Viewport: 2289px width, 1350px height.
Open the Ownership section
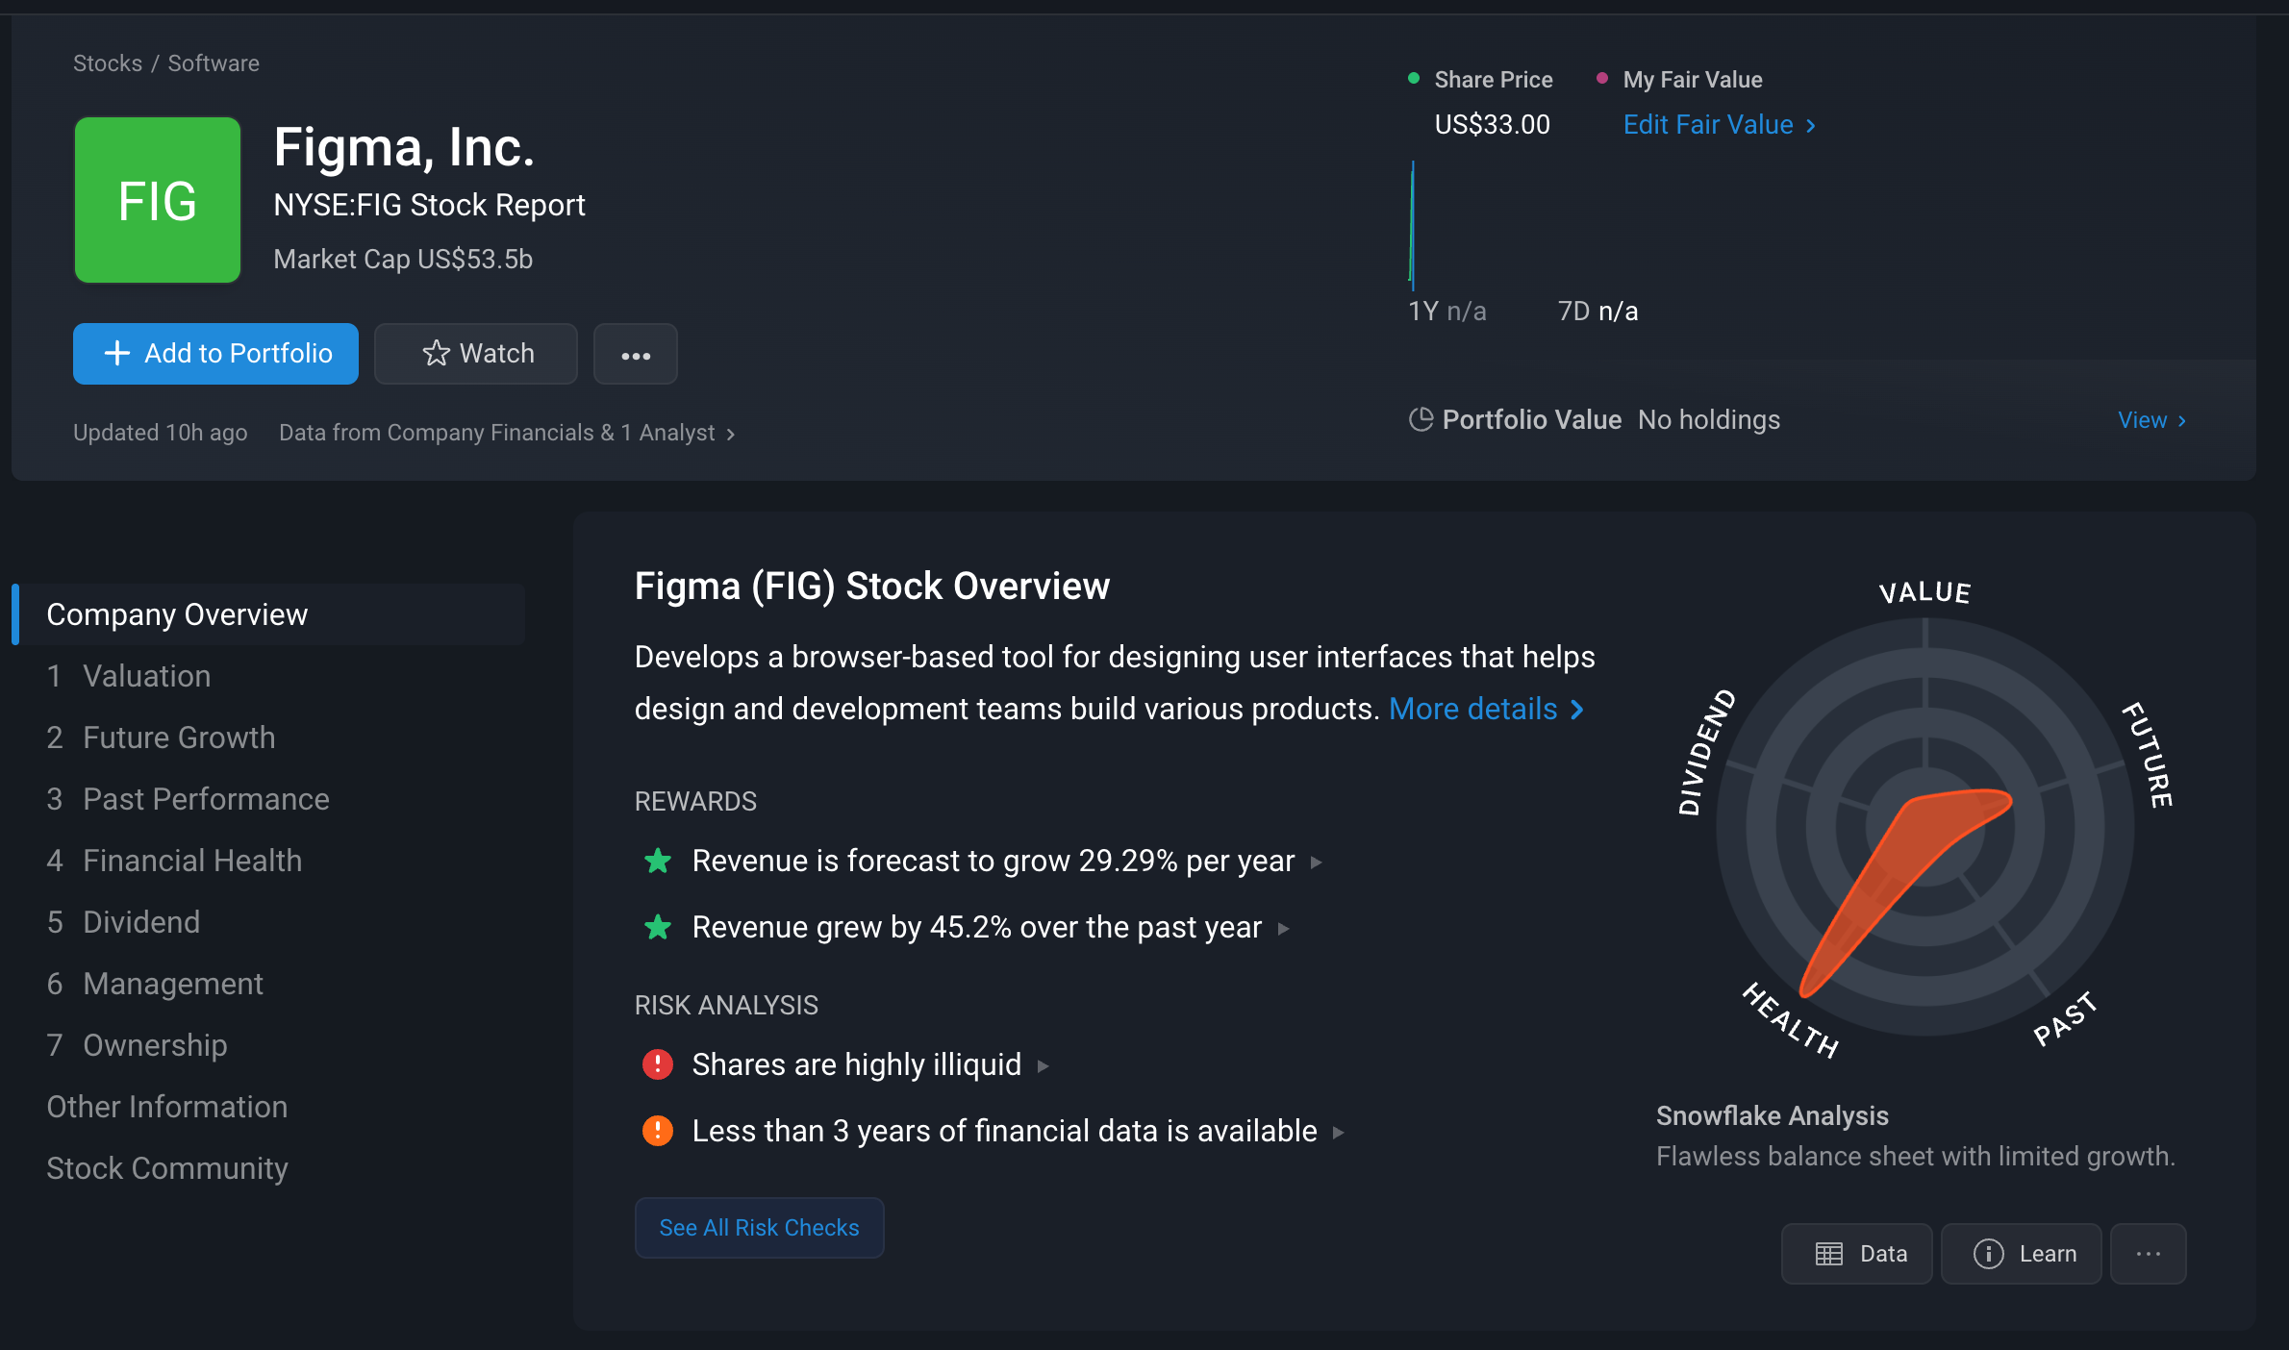pos(155,1045)
